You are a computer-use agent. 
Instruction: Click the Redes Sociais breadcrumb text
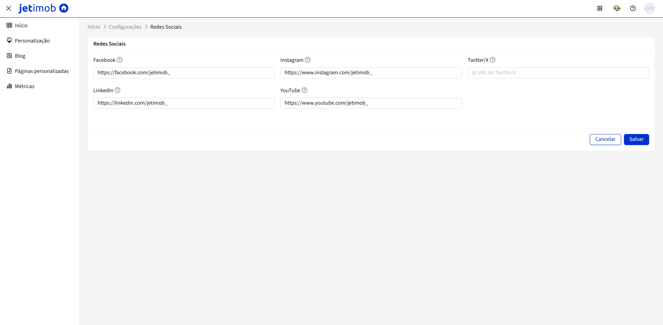click(x=166, y=27)
